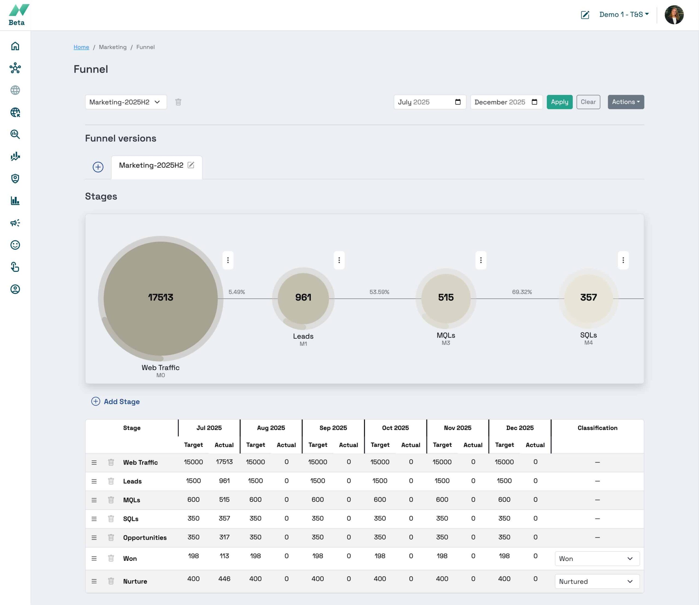The height and width of the screenshot is (605, 699).
Task: Select the Marketing-2025H2 version tab
Action: pyautogui.click(x=151, y=166)
